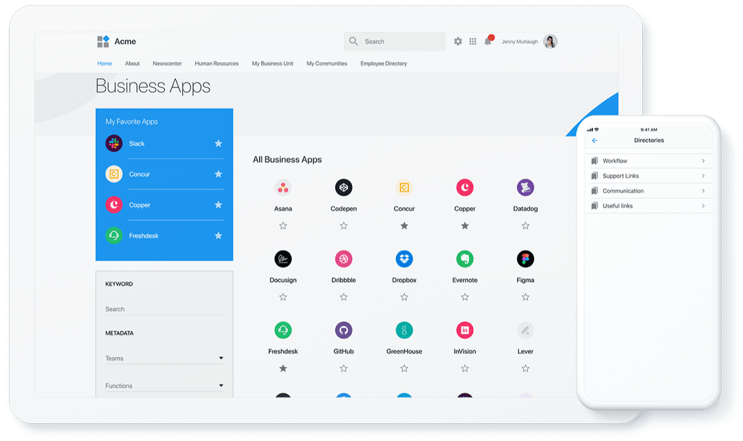743x441 pixels.
Task: Toggle the filled star under Concur in grid
Action: (x=404, y=226)
